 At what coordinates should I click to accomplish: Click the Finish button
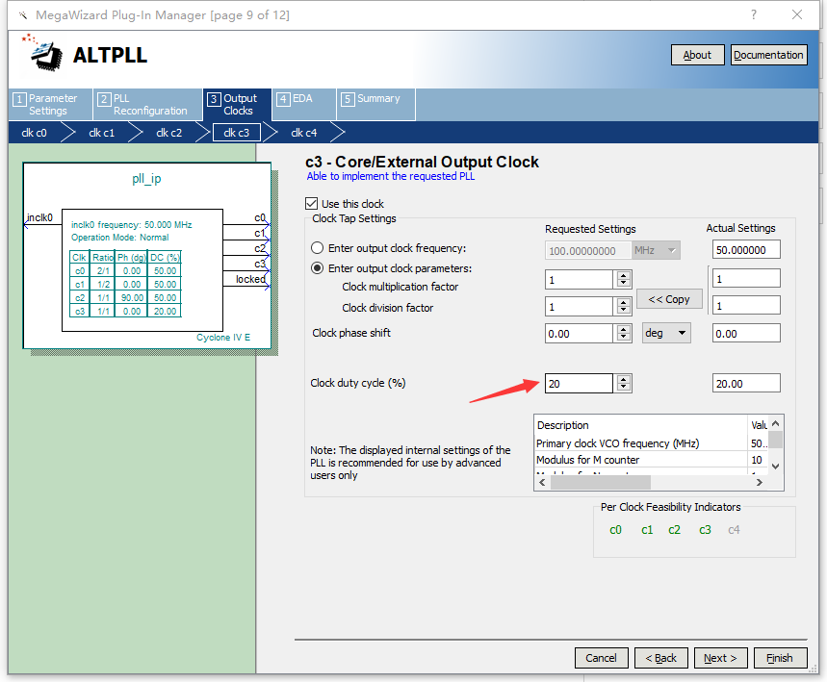point(780,658)
